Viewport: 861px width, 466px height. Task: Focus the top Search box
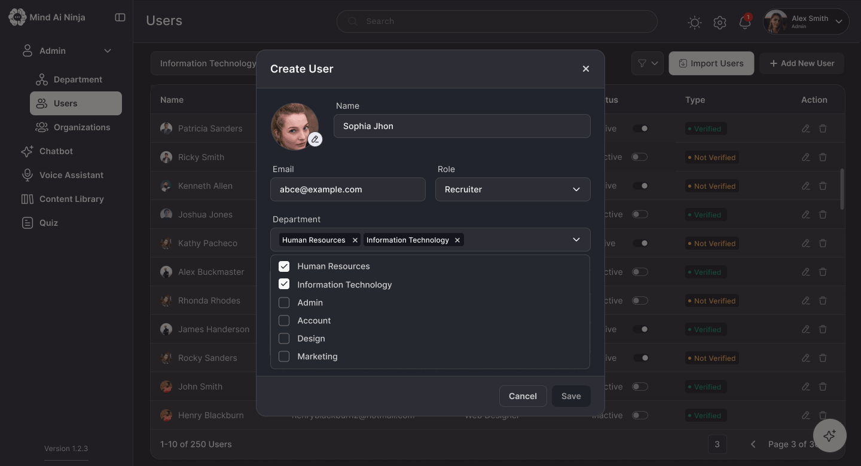497,21
